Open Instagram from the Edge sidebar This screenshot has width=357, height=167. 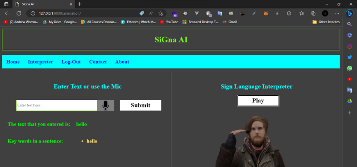349,46
